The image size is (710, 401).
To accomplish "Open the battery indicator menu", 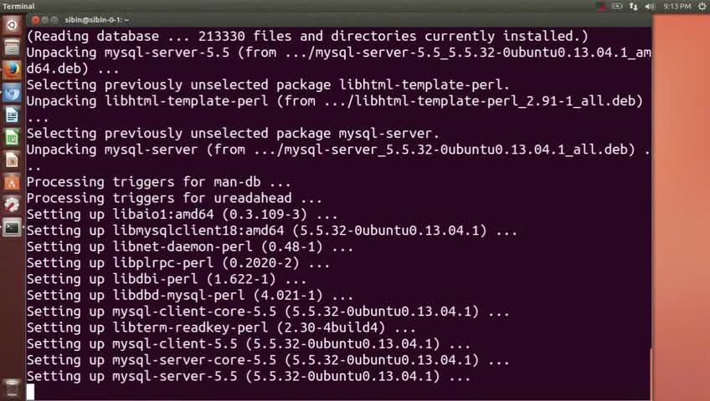I will tap(618, 6).
